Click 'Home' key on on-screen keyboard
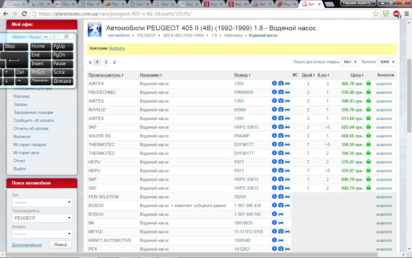This screenshot has width=412, height=258. (x=40, y=46)
